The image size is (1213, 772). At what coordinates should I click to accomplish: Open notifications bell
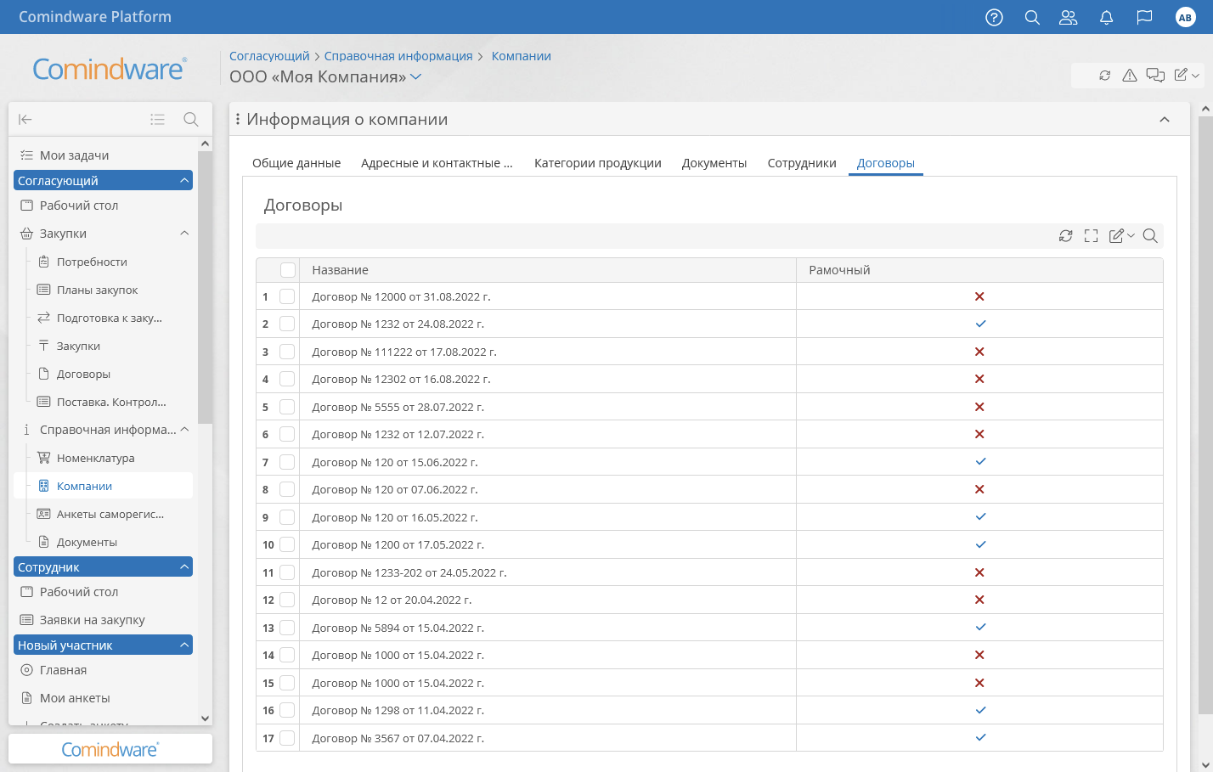coord(1106,17)
